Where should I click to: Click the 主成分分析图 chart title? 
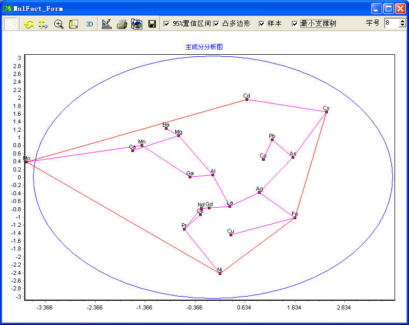click(204, 47)
